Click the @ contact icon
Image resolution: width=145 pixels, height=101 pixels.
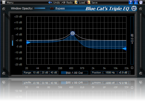tap(141, 2)
